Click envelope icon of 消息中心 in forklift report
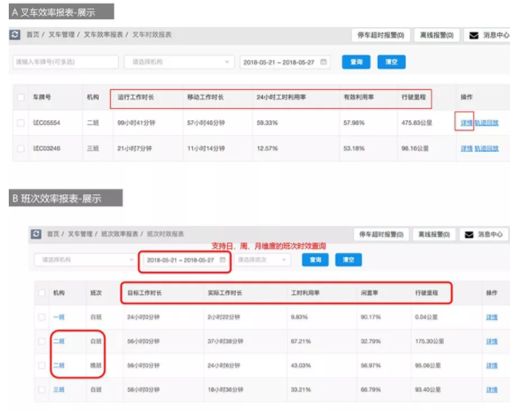 pyautogui.click(x=473, y=36)
